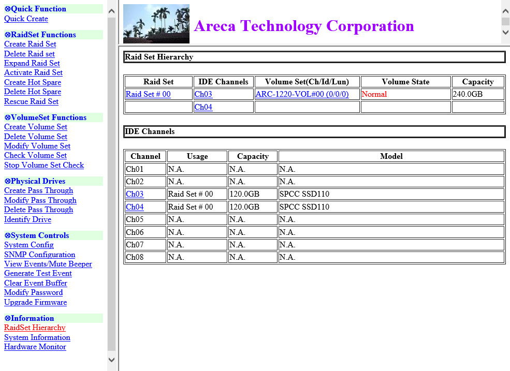Open Identify Drive
510x371 pixels.
click(27, 220)
